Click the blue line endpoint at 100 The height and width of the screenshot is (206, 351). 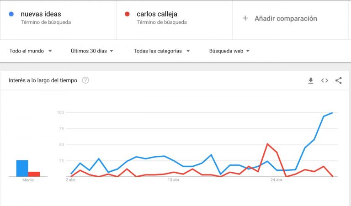click(x=333, y=113)
